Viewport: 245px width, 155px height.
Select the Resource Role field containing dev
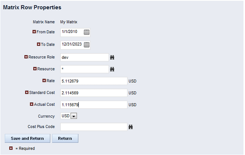84,57
